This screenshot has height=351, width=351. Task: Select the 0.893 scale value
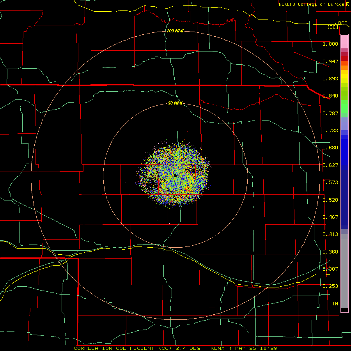tap(330, 78)
